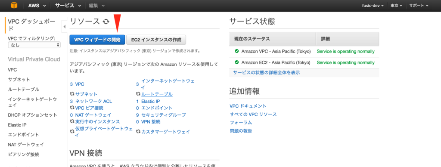The height and width of the screenshot is (167, 441).
Task: Open NAT ゲートウェイ in the sidebar
Action: pyautogui.click(x=26, y=145)
